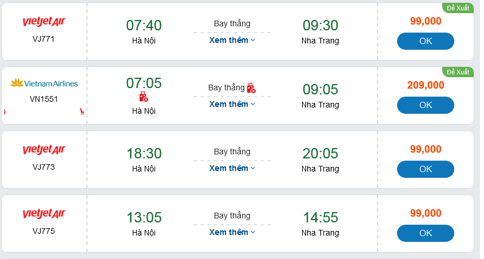
Task: Open Xem thêm dropdown for flight VJ775
Action: (x=232, y=232)
